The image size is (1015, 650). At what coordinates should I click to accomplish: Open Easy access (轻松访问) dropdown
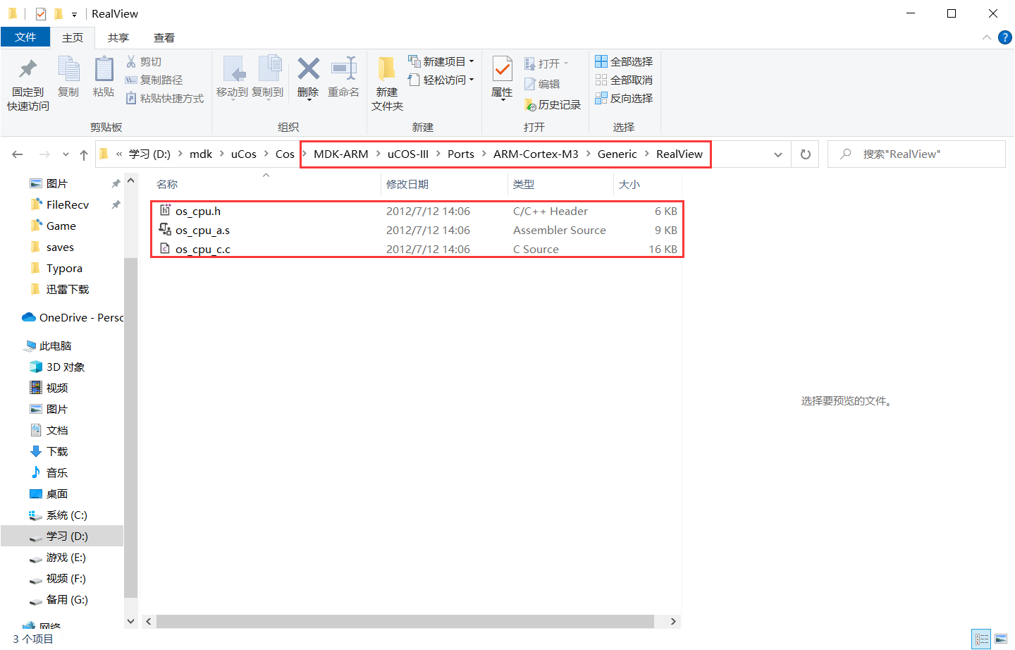[x=441, y=80]
